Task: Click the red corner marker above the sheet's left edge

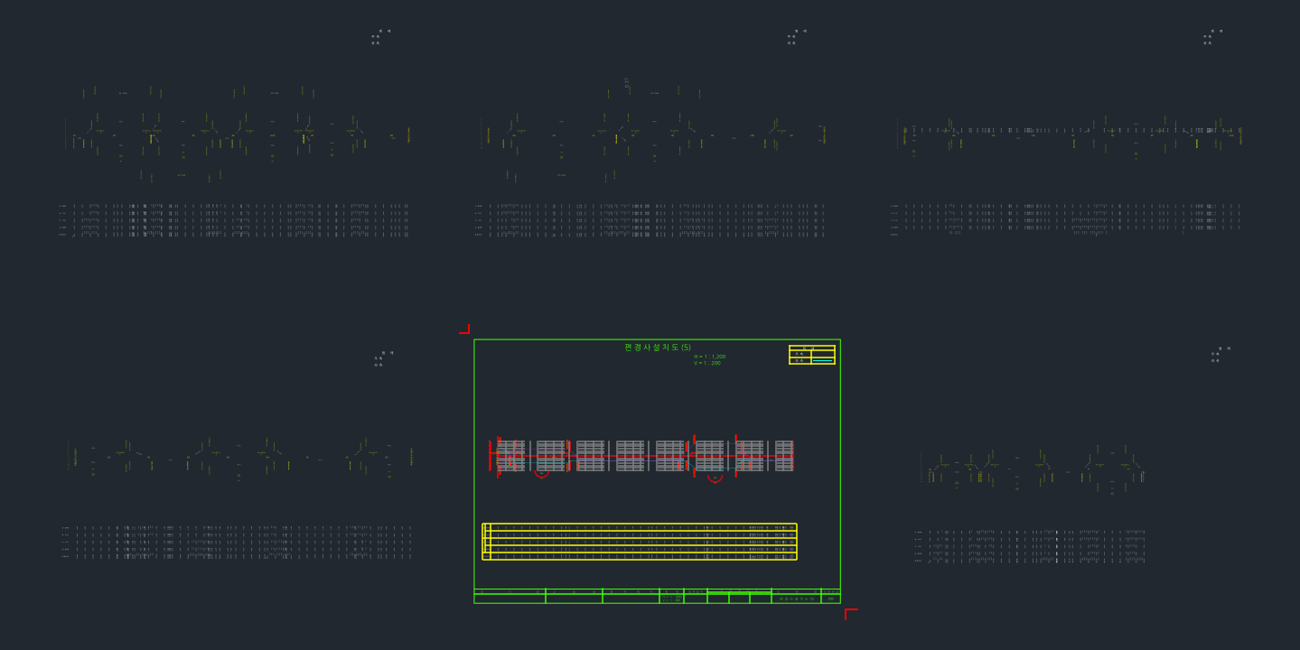Action: [x=464, y=330]
